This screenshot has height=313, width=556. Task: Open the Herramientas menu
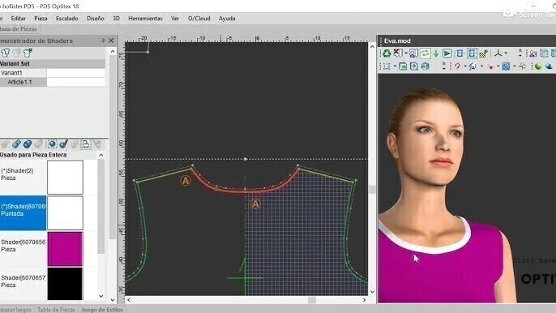(x=145, y=19)
